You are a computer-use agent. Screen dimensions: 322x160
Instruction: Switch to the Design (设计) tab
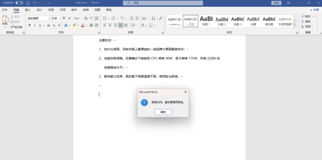click(x=39, y=10)
